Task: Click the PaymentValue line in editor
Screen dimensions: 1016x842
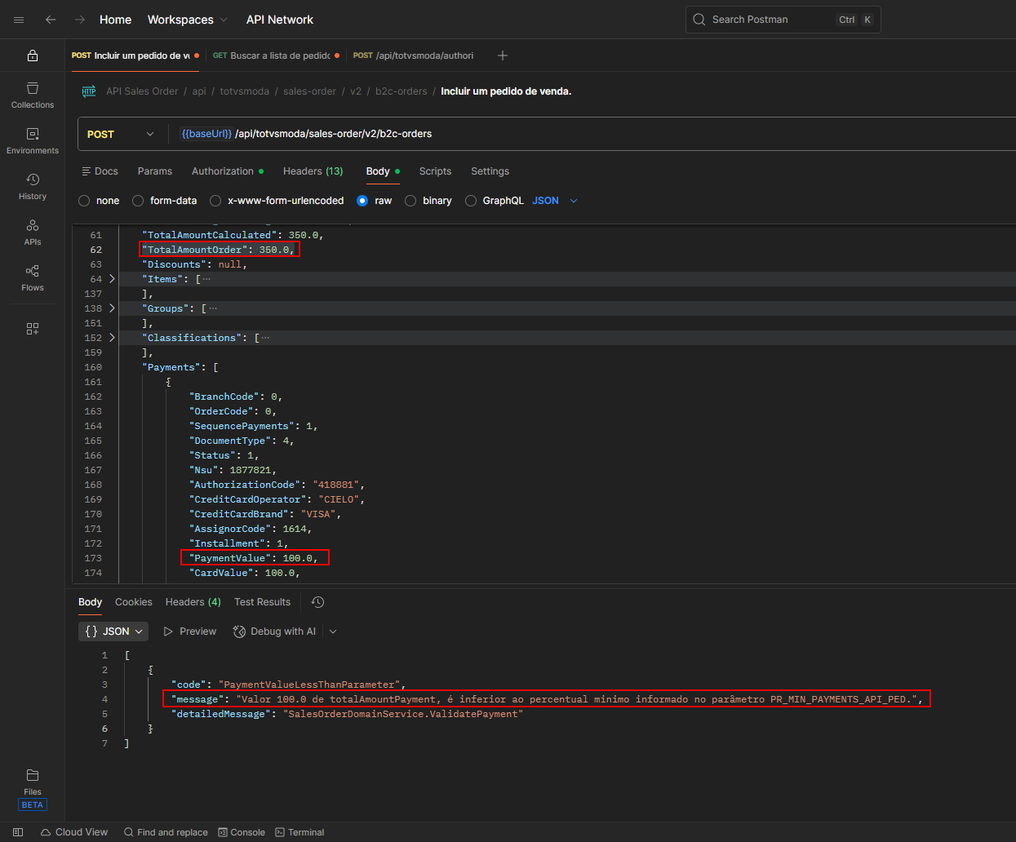Action: click(254, 558)
